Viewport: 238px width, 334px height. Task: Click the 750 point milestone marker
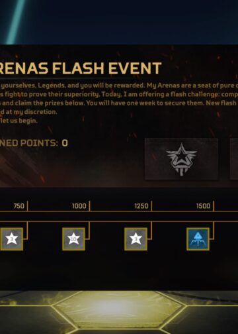(x=19, y=206)
